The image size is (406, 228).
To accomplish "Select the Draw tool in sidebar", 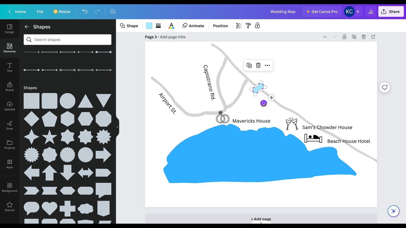I will [9, 125].
